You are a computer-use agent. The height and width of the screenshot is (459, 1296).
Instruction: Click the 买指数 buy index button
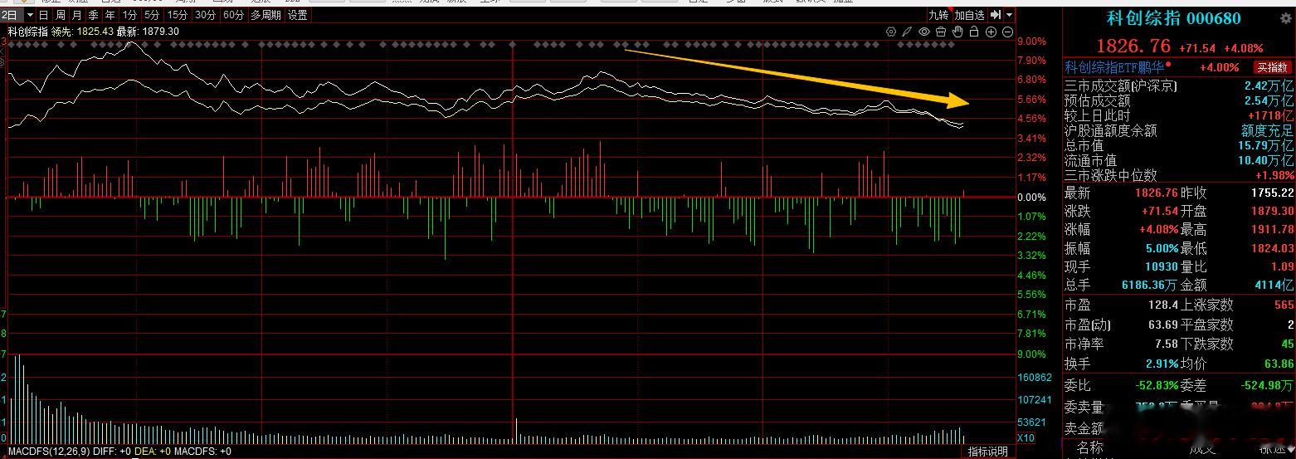click(x=1272, y=67)
